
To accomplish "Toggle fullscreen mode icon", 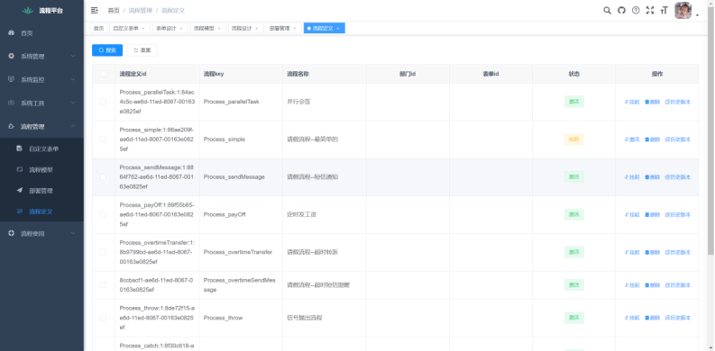I will (650, 11).
